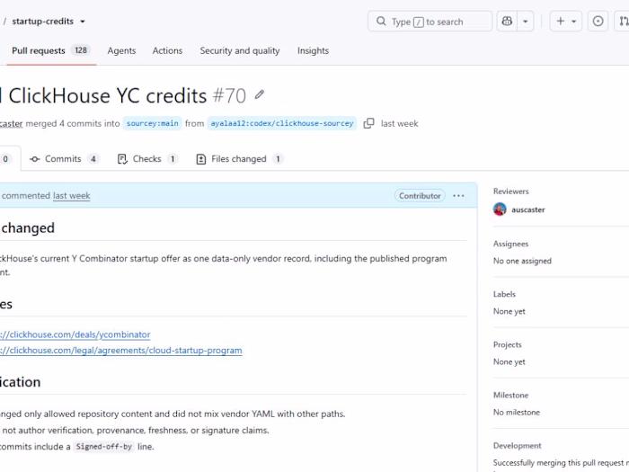Click the Assignees sidebar heading

point(510,244)
